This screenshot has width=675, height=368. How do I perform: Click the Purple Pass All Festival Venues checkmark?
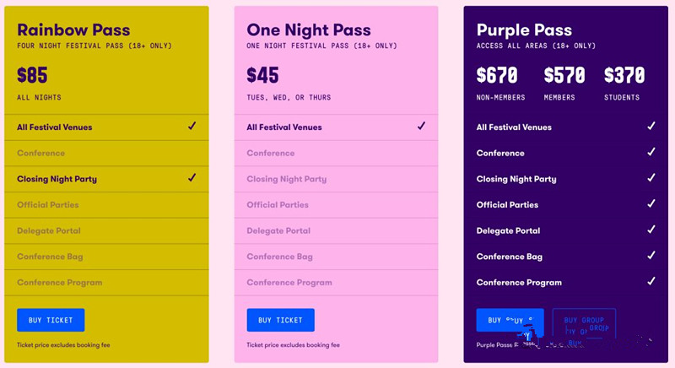pos(651,127)
